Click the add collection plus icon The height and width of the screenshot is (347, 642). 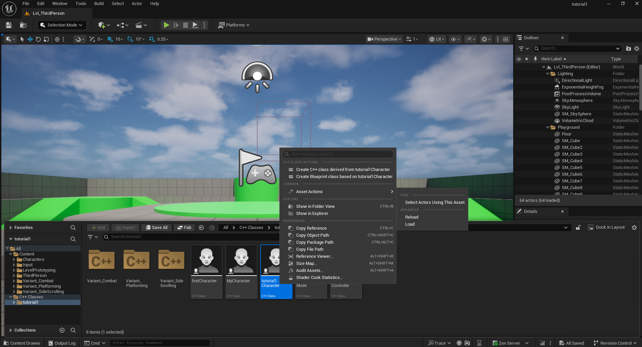tap(62, 330)
